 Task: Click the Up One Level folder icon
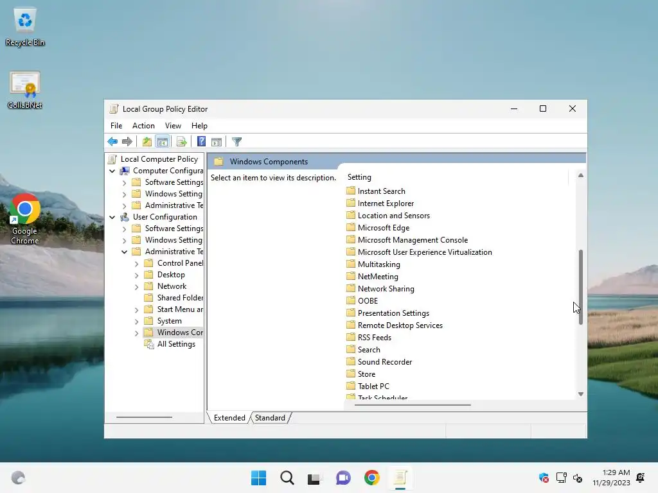[147, 142]
